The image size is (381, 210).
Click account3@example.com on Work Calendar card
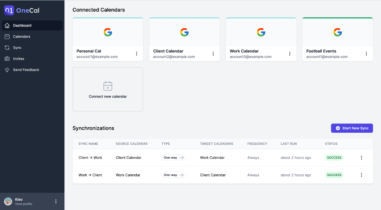[x=251, y=57]
